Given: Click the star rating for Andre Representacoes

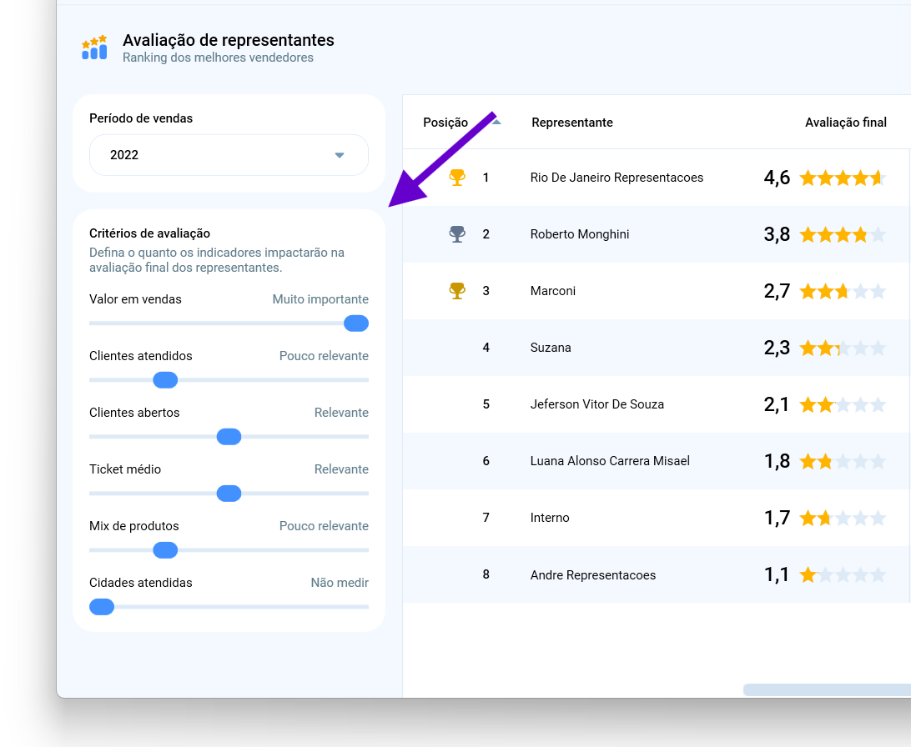Looking at the screenshot, I should tap(842, 575).
